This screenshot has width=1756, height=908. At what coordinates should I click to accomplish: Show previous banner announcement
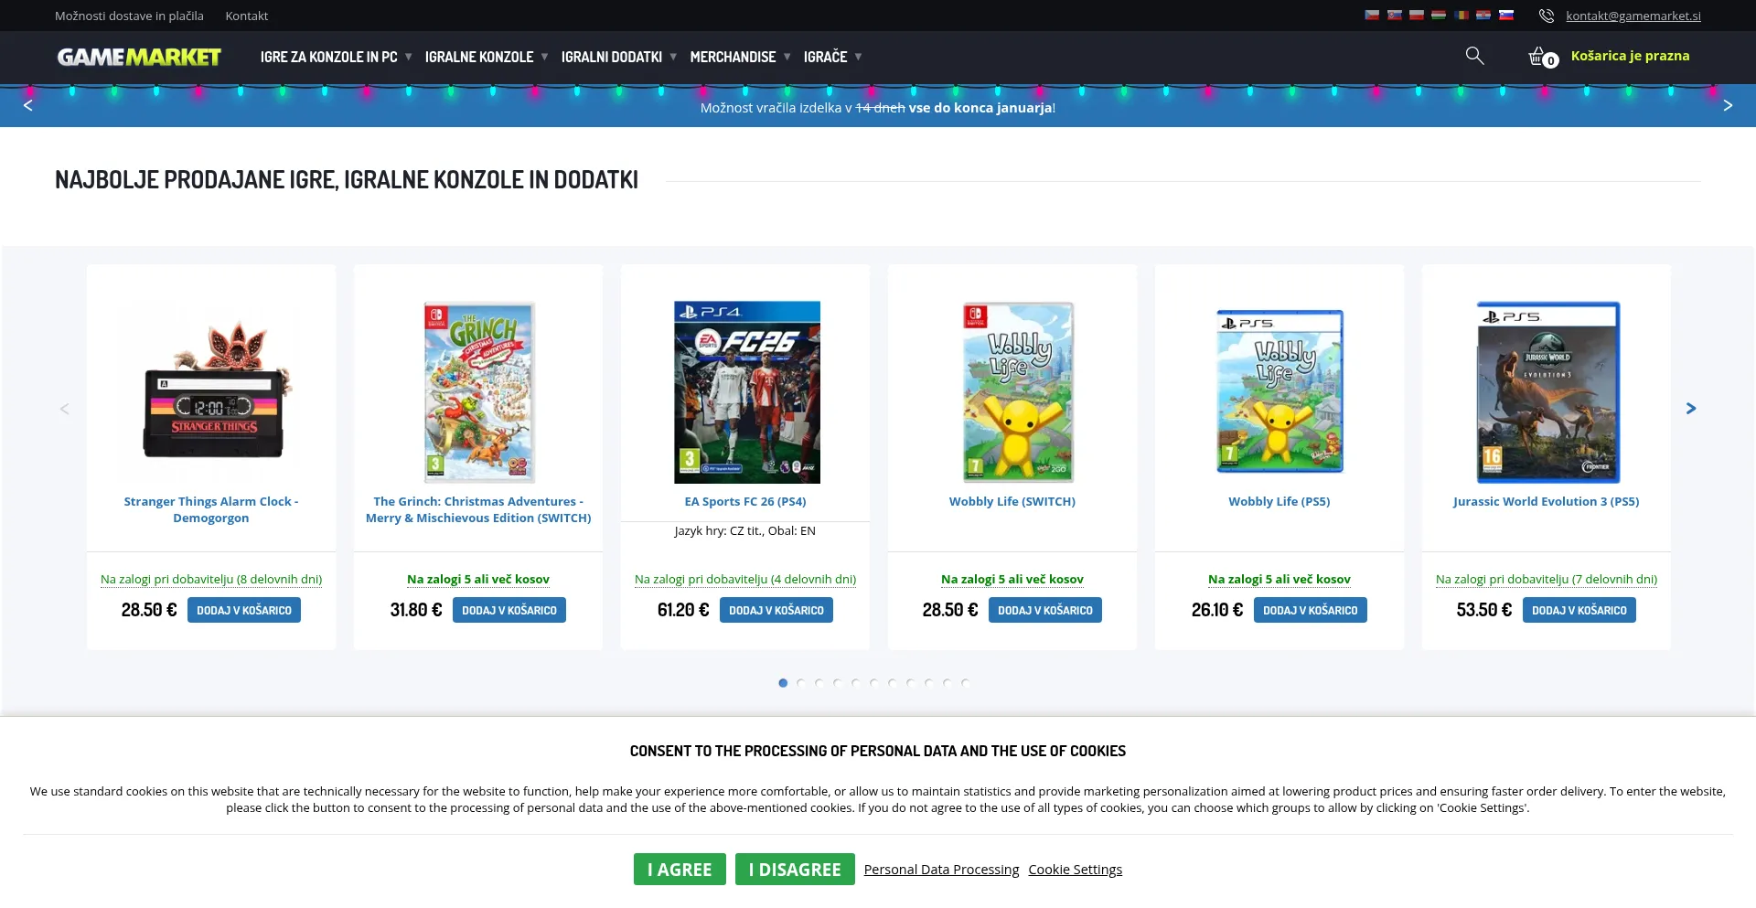pyautogui.click(x=28, y=106)
